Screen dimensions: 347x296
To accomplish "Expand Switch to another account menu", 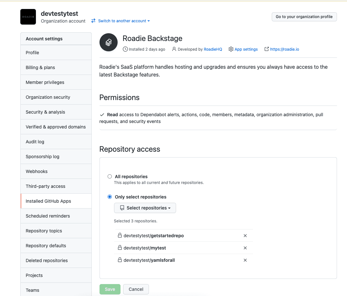I will (124, 21).
